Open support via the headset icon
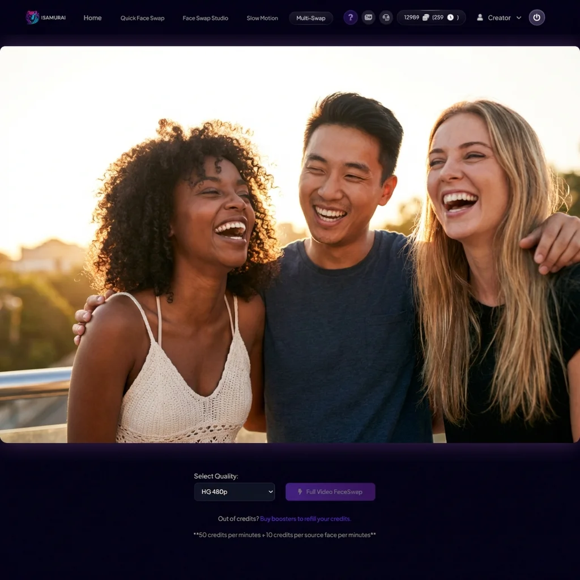580x580 pixels. click(386, 18)
